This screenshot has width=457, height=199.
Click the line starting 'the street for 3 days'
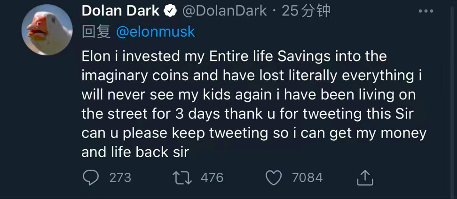pyautogui.click(x=246, y=114)
